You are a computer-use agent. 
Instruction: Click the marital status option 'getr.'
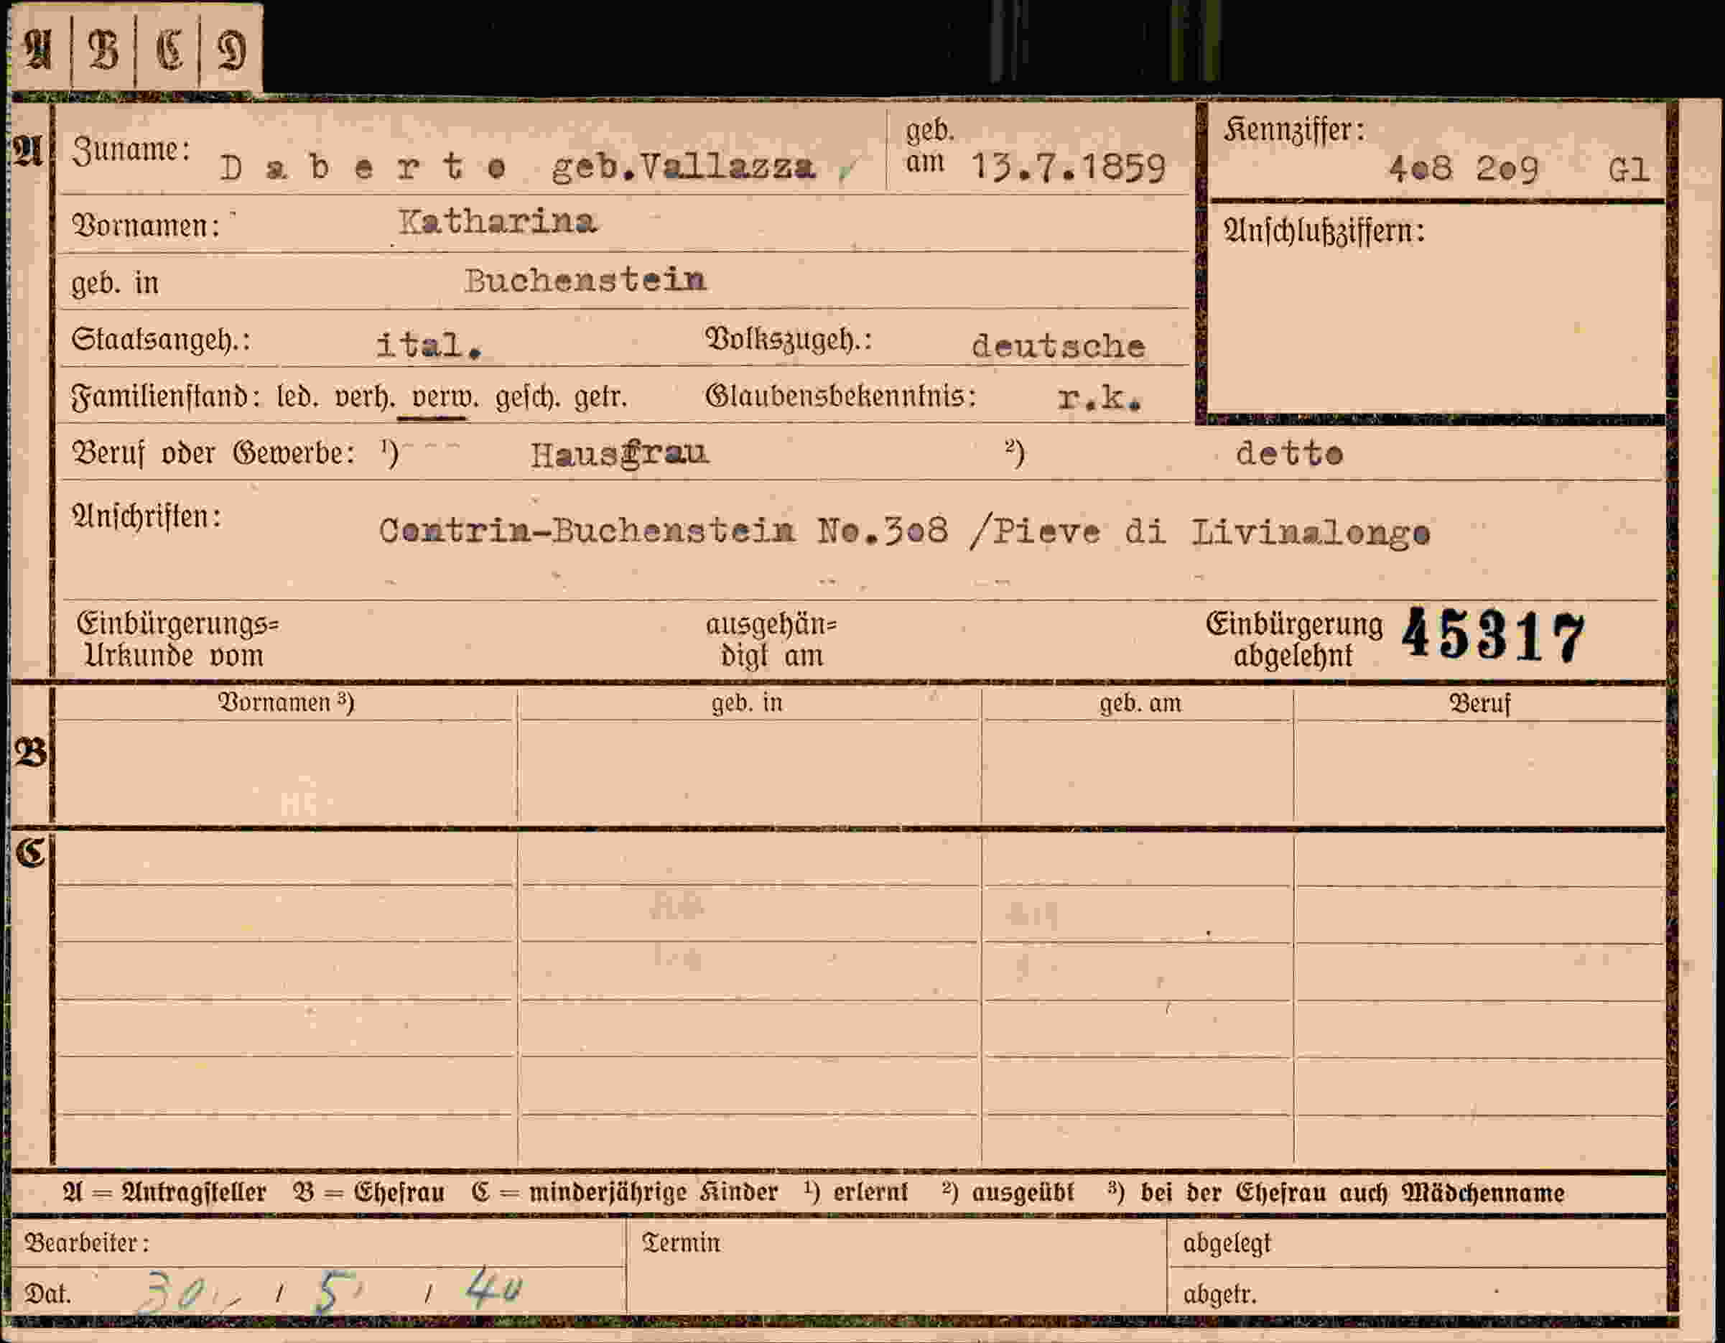click(601, 396)
